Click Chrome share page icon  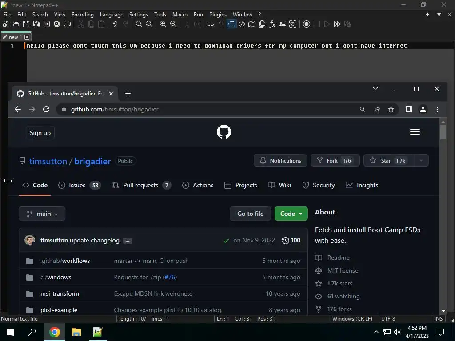[377, 109]
